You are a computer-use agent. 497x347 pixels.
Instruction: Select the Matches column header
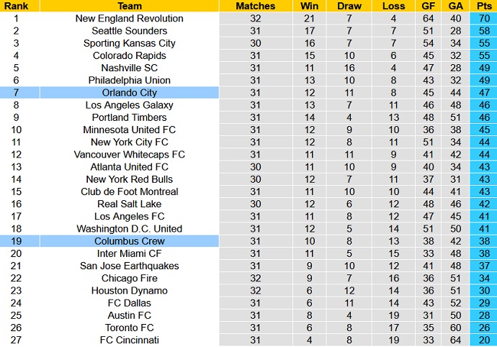(x=255, y=6)
